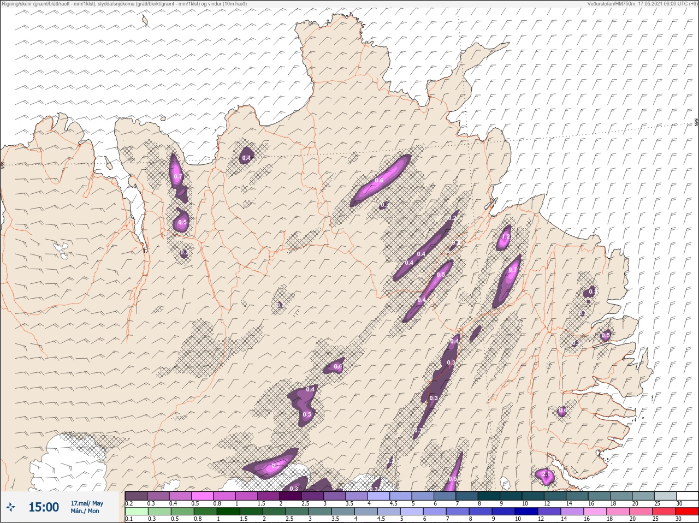The width and height of the screenshot is (699, 523).
Task: Click the 0.6 value on the small south-central cell
Action: click(337, 366)
